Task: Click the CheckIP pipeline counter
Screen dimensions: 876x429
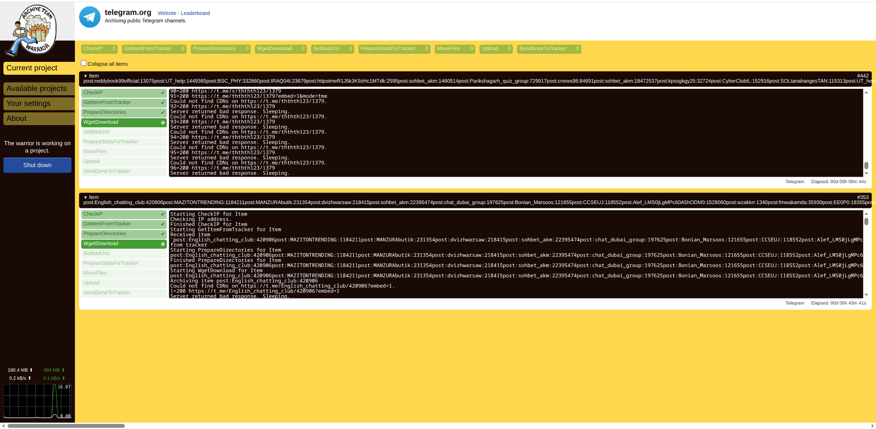Action: click(99, 49)
